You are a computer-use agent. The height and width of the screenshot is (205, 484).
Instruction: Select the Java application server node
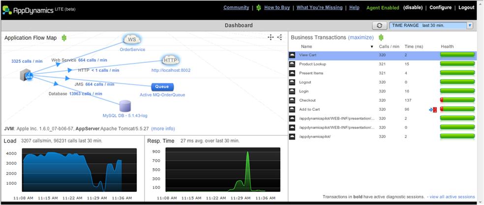pyautogui.click(x=26, y=75)
